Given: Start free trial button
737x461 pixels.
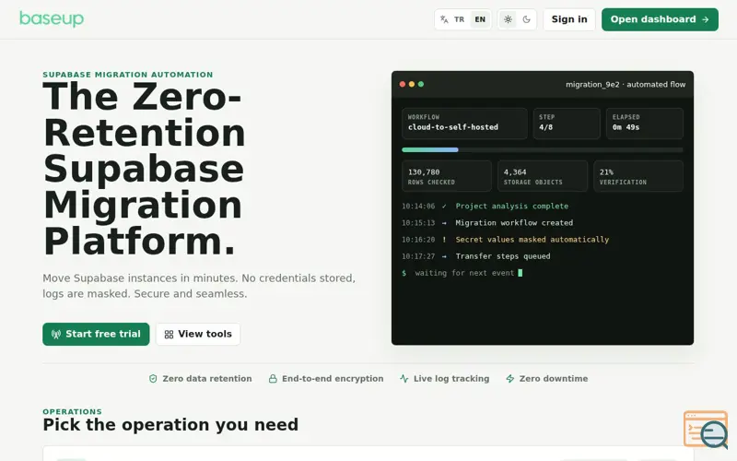Looking at the screenshot, I should click(96, 334).
